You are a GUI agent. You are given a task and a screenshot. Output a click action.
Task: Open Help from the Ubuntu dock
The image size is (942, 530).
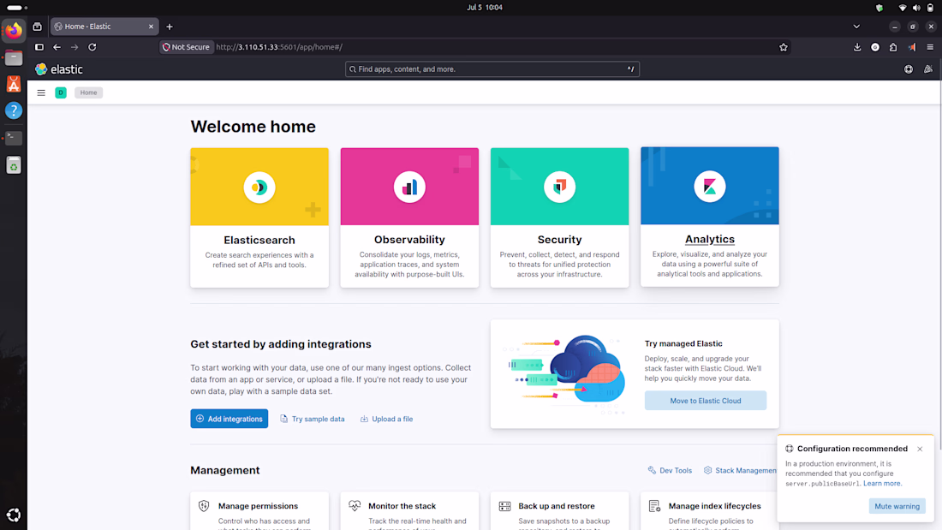click(x=13, y=110)
